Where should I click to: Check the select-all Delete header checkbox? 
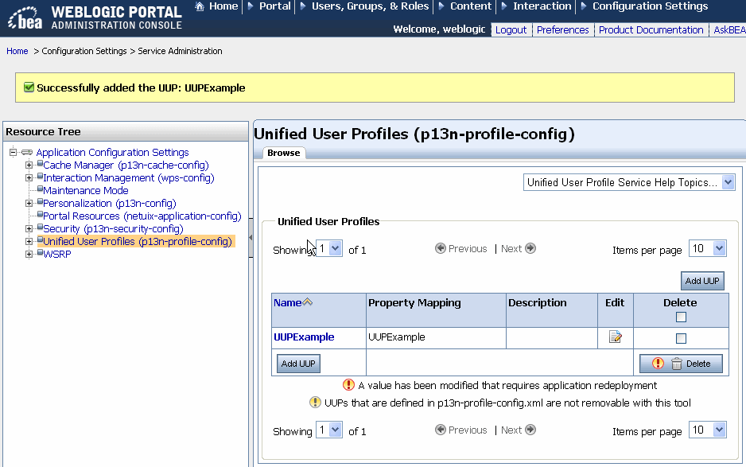(x=681, y=317)
